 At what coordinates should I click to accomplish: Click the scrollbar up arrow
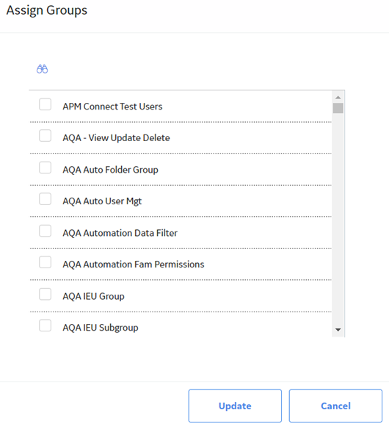click(x=338, y=97)
